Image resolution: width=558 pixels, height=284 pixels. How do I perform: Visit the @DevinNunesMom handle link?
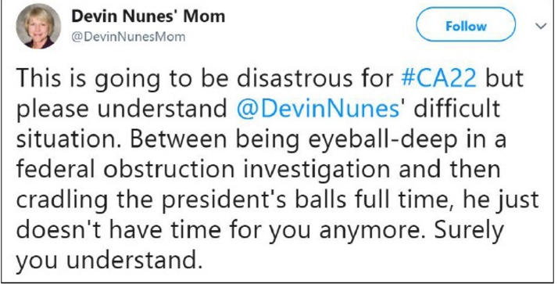pyautogui.click(x=128, y=37)
